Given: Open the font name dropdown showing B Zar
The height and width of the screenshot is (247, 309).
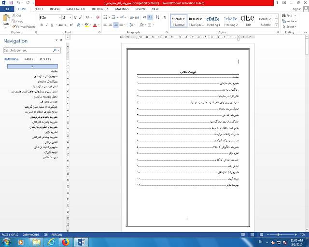Looking at the screenshot, I should pyautogui.click(x=60, y=17).
